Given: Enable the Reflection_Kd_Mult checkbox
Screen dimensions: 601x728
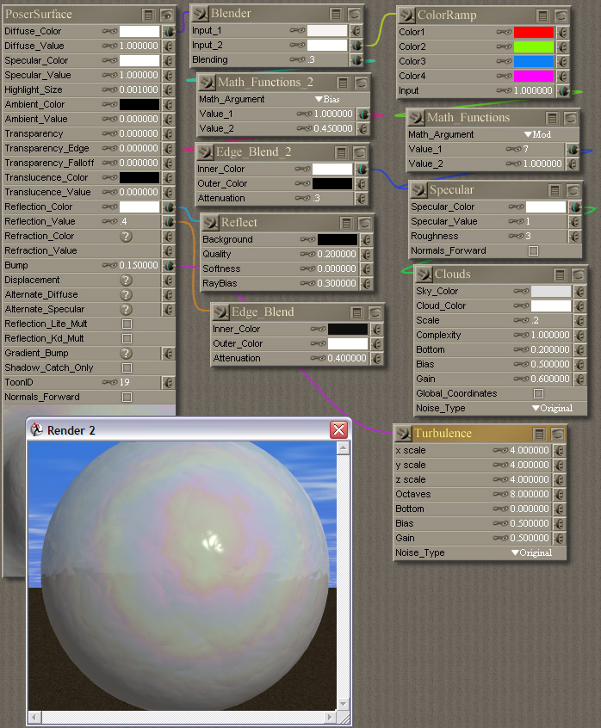Looking at the screenshot, I should click(x=127, y=338).
